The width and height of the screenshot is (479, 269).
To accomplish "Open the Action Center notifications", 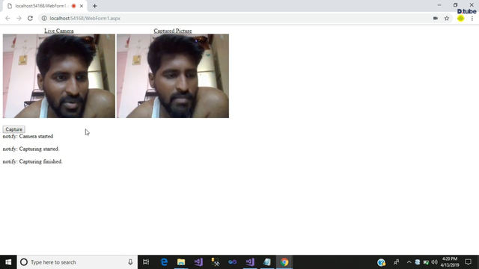I will (x=469, y=262).
